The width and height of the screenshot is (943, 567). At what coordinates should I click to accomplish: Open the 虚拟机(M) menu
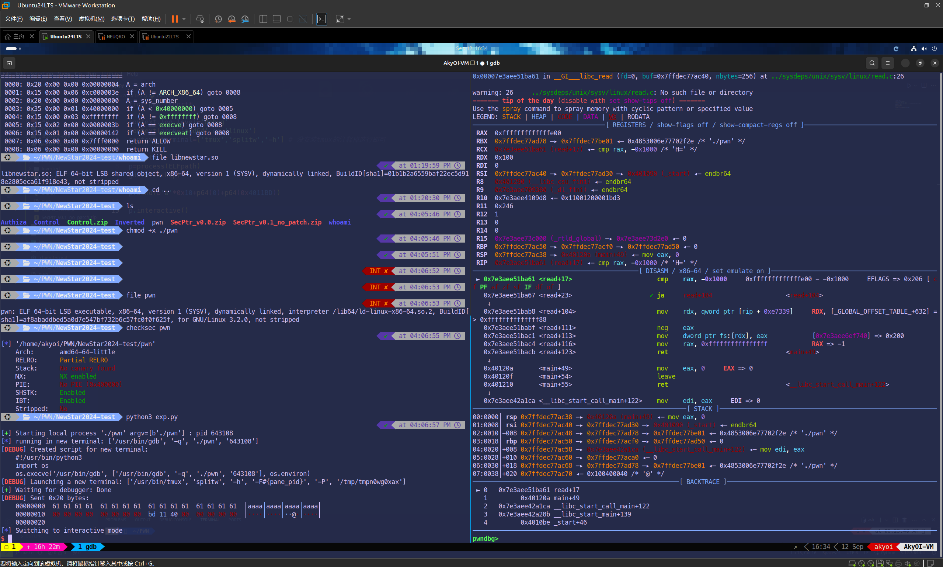click(x=91, y=19)
